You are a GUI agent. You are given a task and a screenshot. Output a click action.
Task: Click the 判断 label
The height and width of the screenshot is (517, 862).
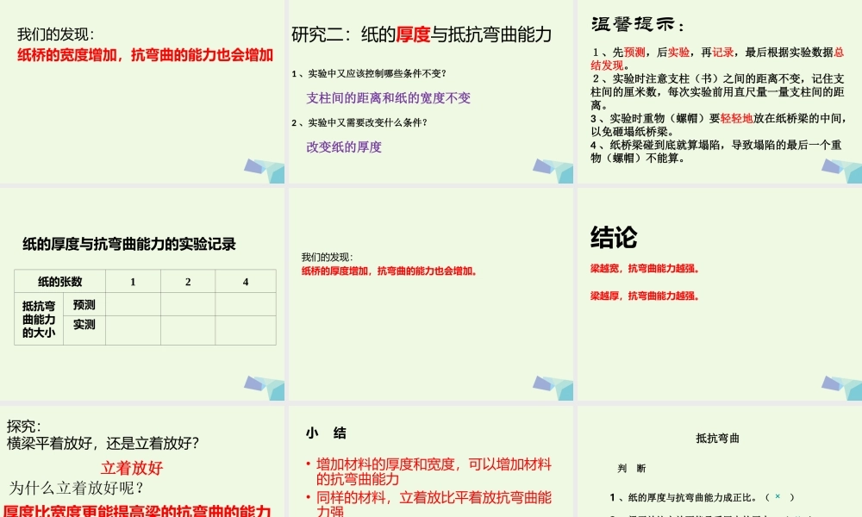(632, 468)
